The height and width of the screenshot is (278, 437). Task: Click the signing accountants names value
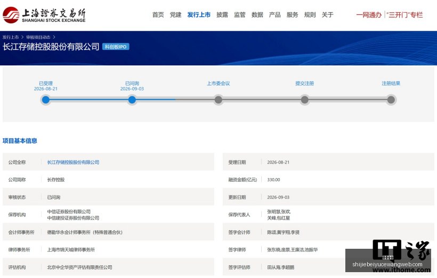[284, 232]
